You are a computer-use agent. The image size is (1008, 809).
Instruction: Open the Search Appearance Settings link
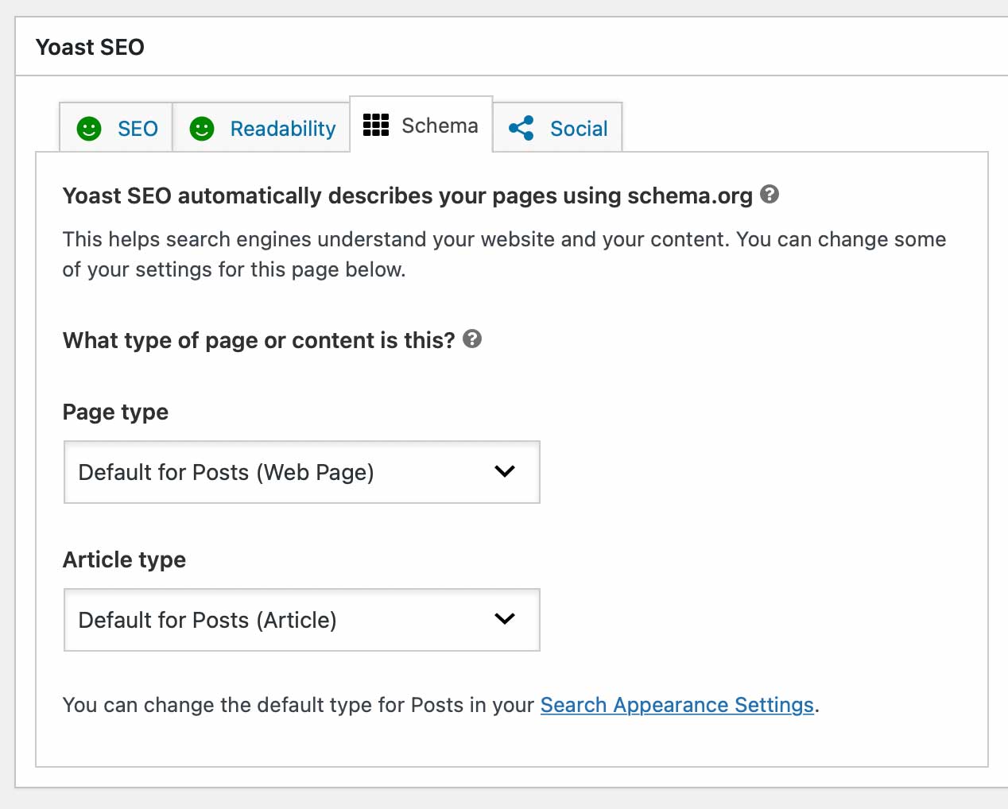pos(677,705)
